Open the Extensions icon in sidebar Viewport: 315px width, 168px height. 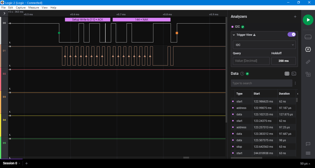coord(308,74)
